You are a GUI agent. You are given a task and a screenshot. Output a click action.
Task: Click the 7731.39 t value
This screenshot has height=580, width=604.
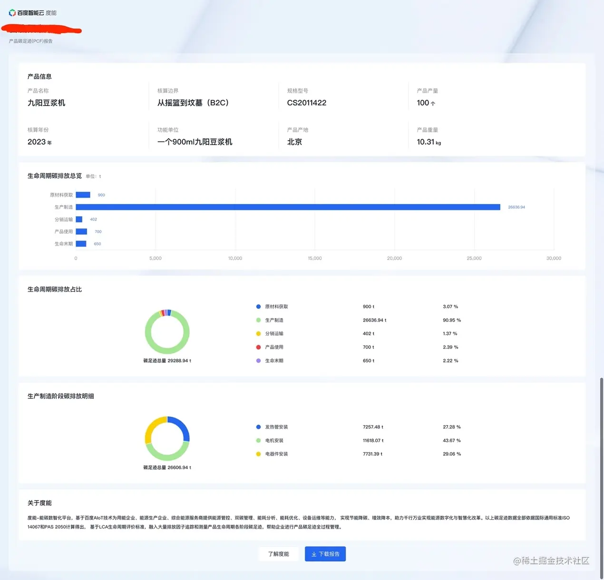click(x=372, y=454)
